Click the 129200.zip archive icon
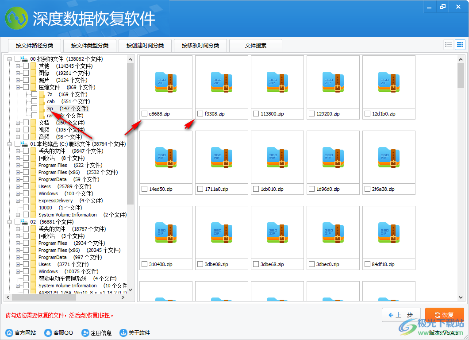This screenshot has height=340, width=469. (x=333, y=82)
